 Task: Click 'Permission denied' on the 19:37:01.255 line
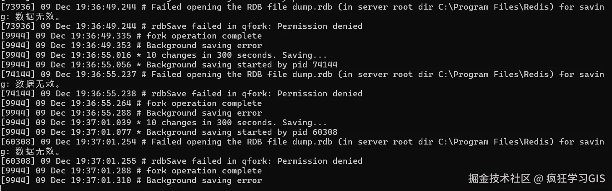[320, 161]
